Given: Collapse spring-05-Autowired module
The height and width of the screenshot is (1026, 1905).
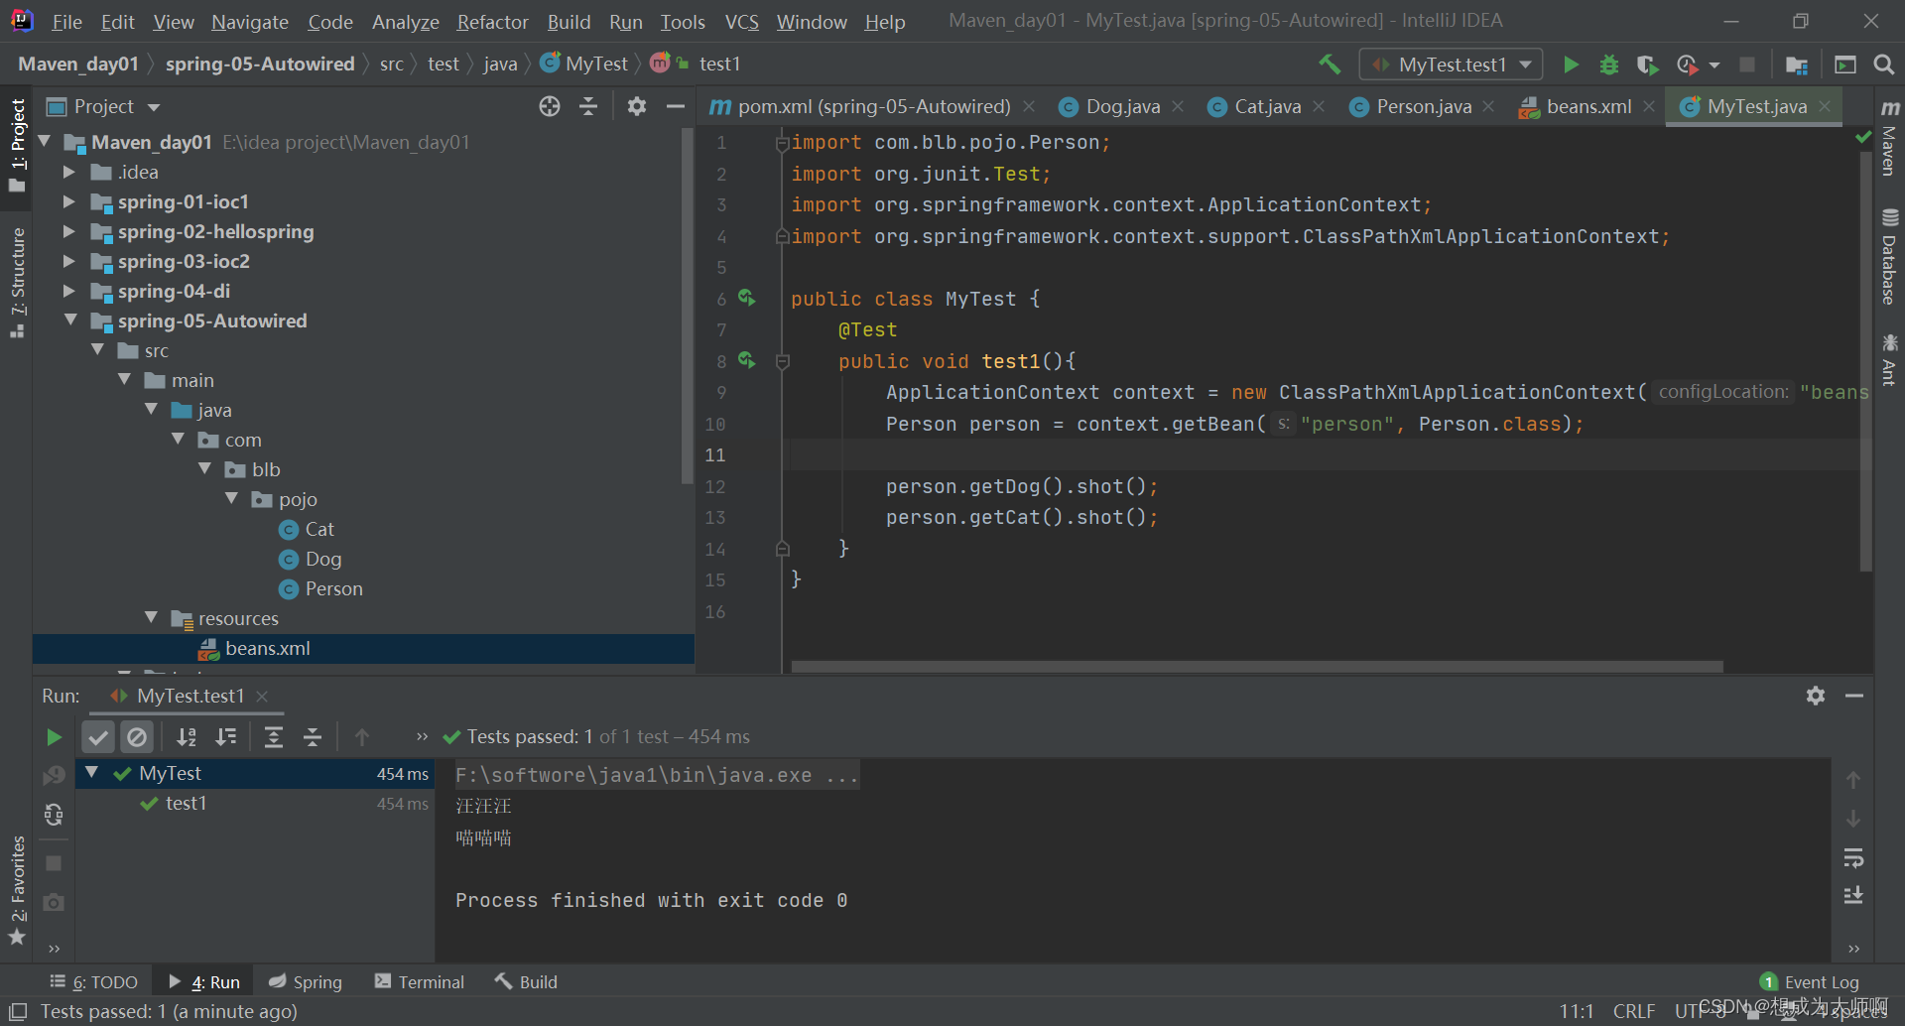Looking at the screenshot, I should point(70,320).
